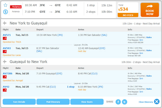Click the NO FEES banner
162x108 pixels.
coord(128,15)
